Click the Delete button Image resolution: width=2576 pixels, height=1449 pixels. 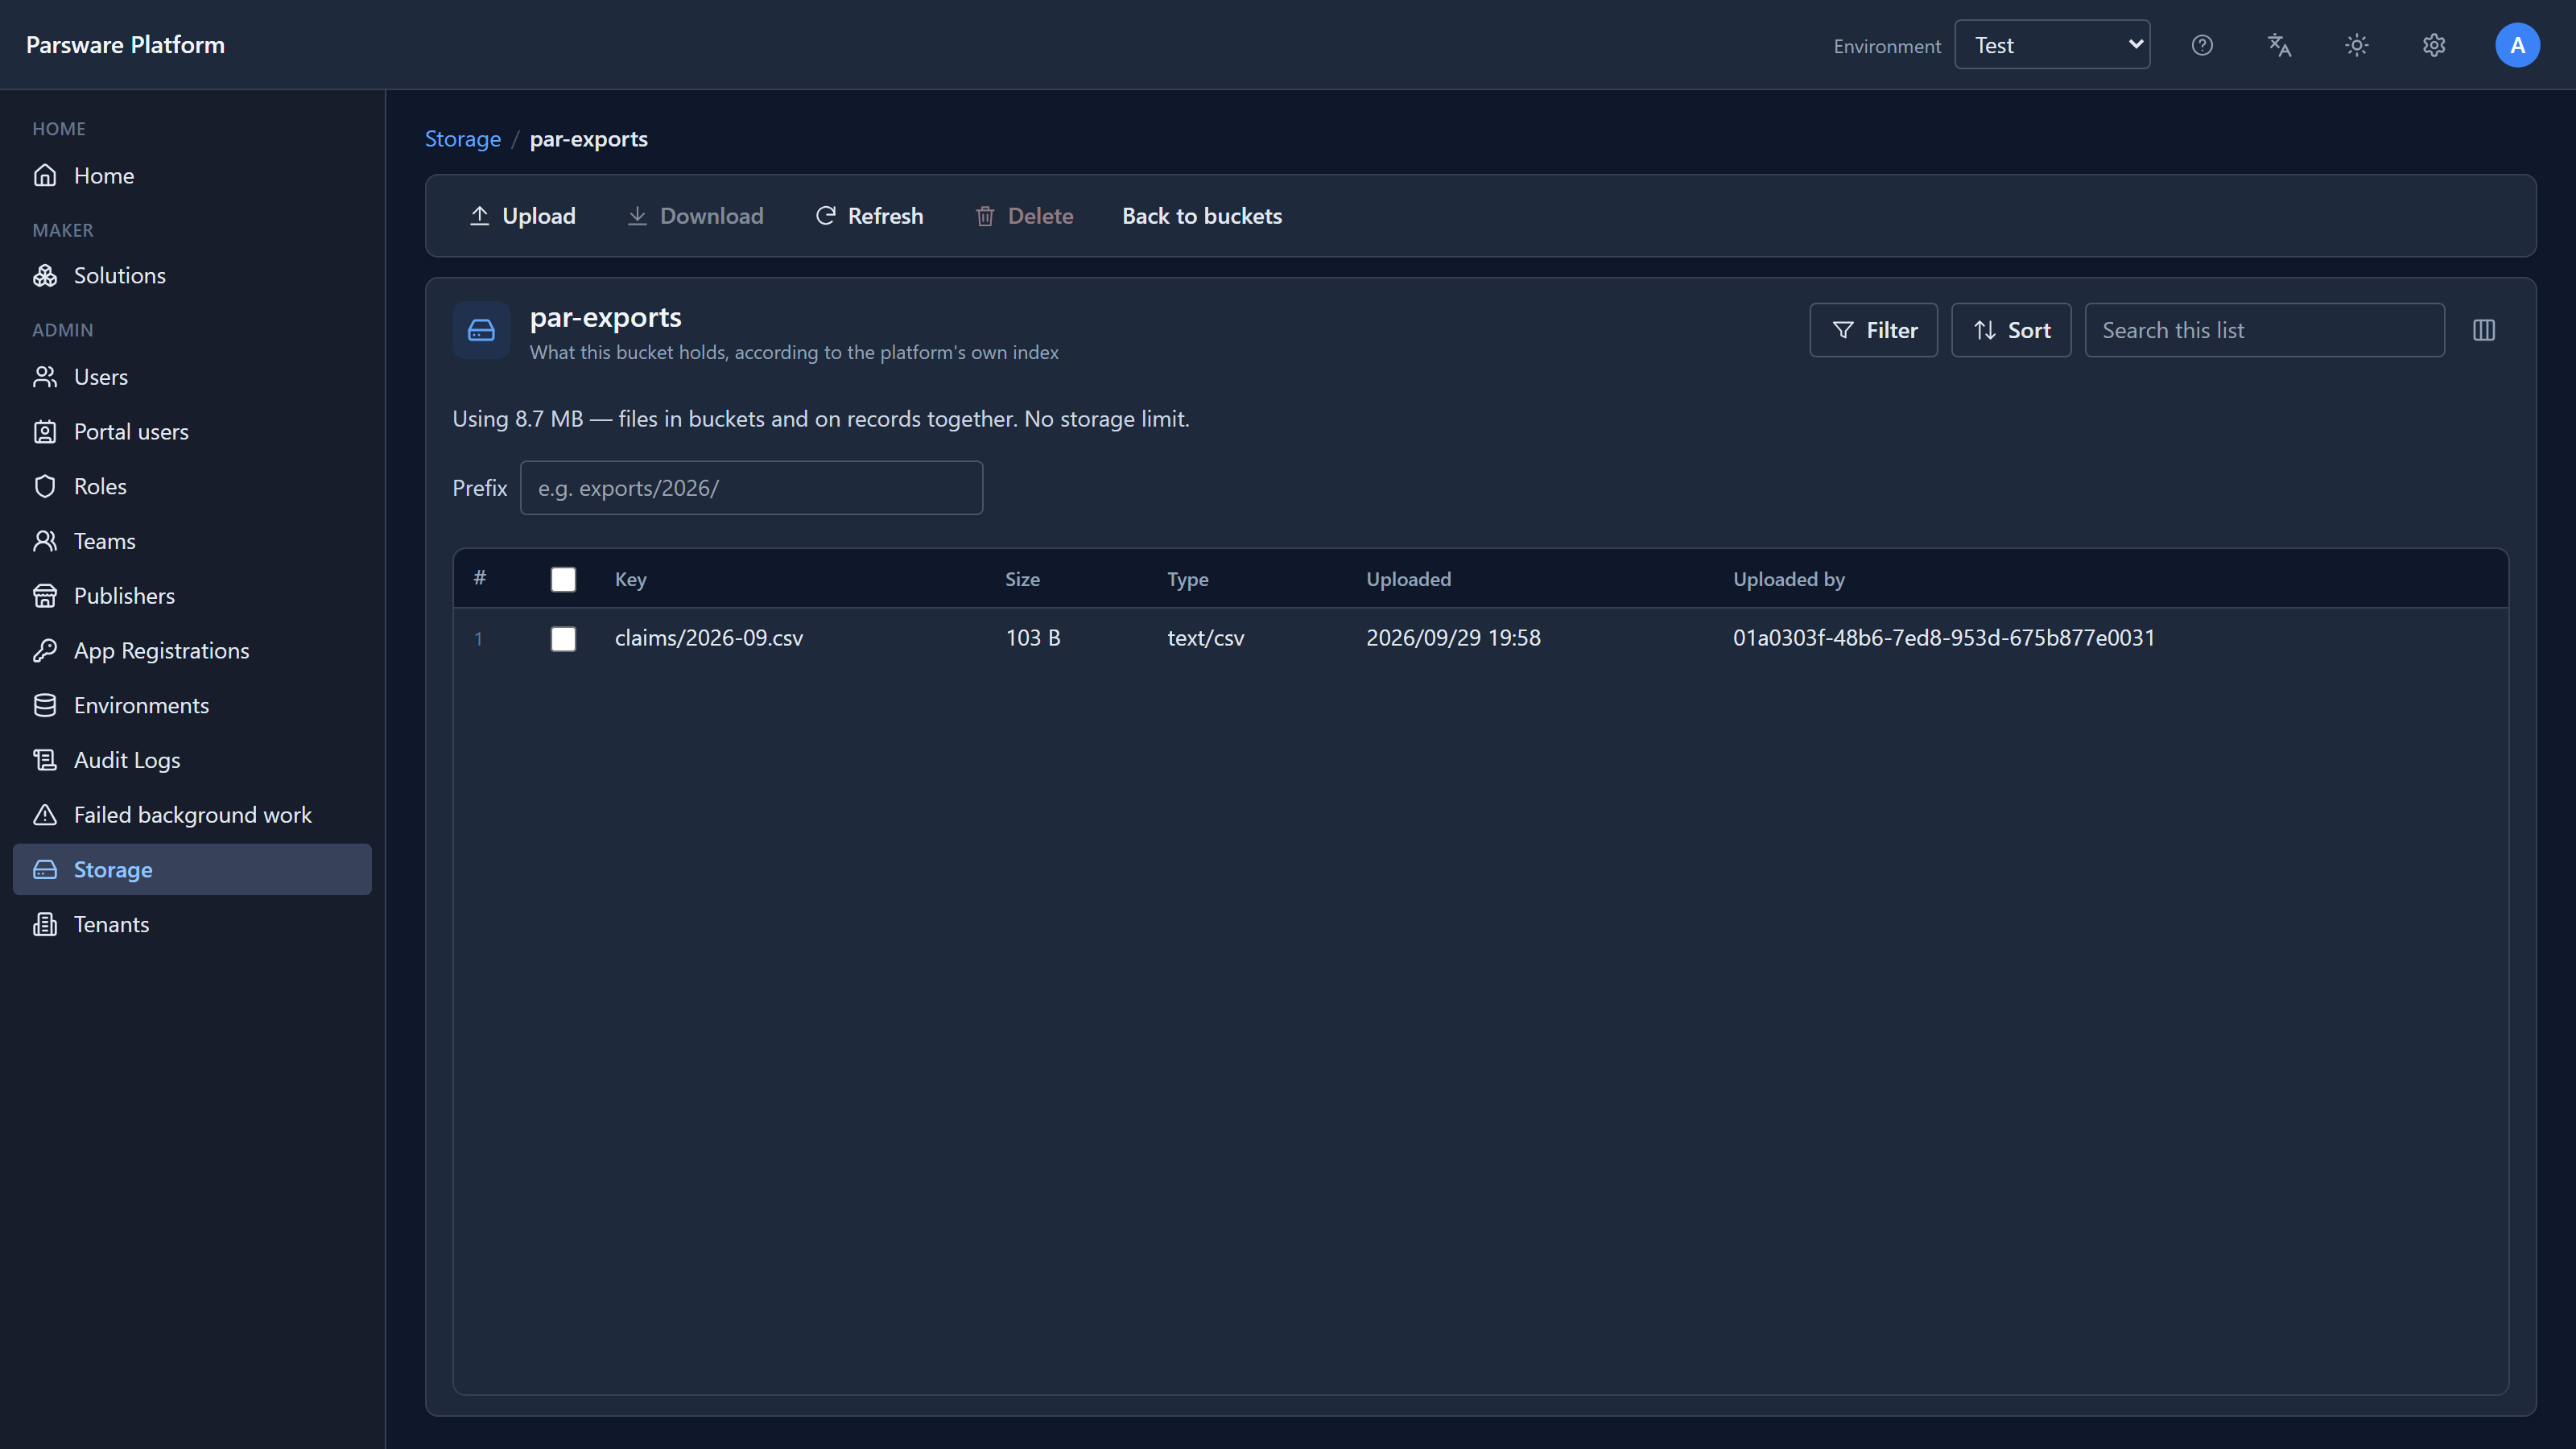(x=1024, y=216)
